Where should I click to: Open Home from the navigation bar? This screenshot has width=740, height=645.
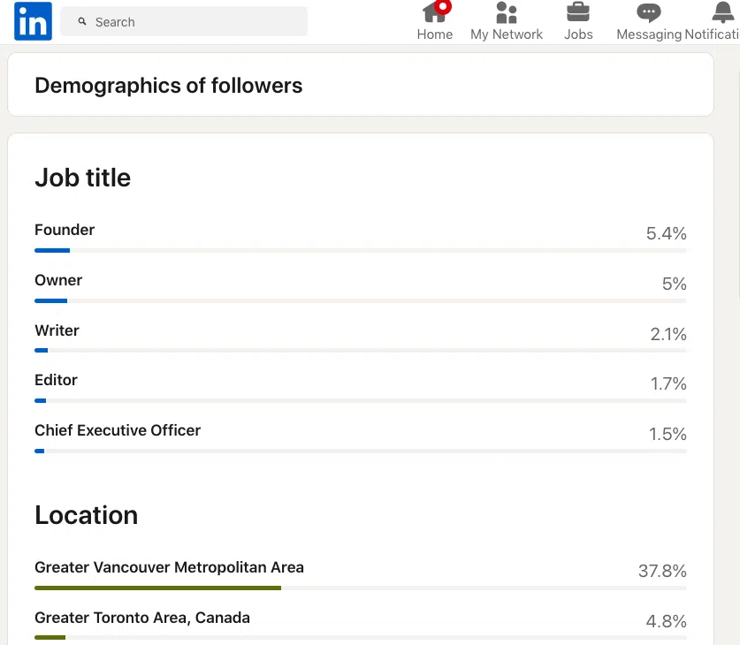point(434,34)
